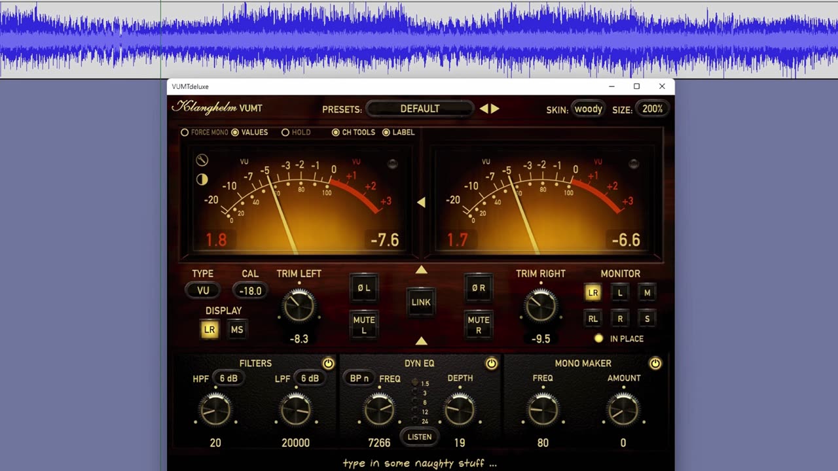This screenshot has width=838, height=471.
Task: Click the LPF frequency knob
Action: point(296,411)
